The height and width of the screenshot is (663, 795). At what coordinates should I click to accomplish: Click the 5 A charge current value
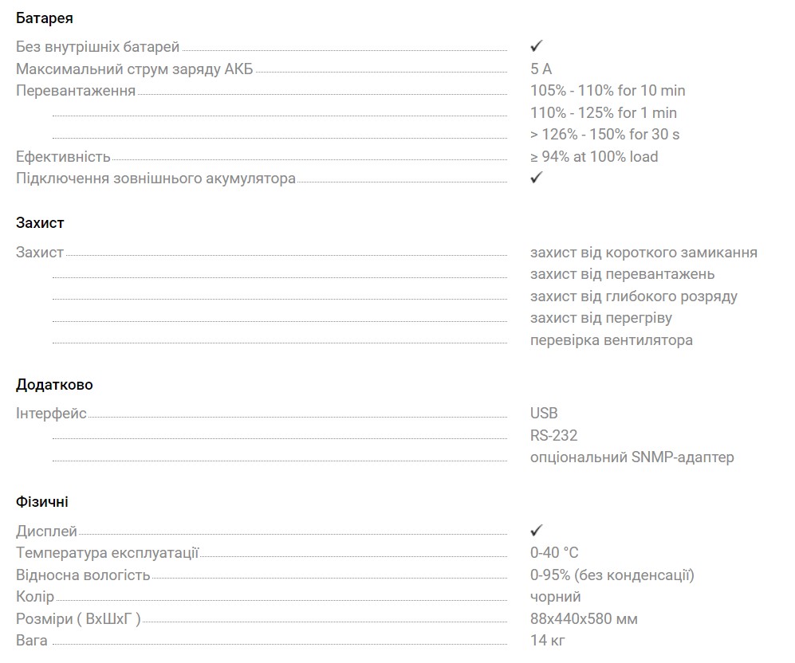pos(541,69)
